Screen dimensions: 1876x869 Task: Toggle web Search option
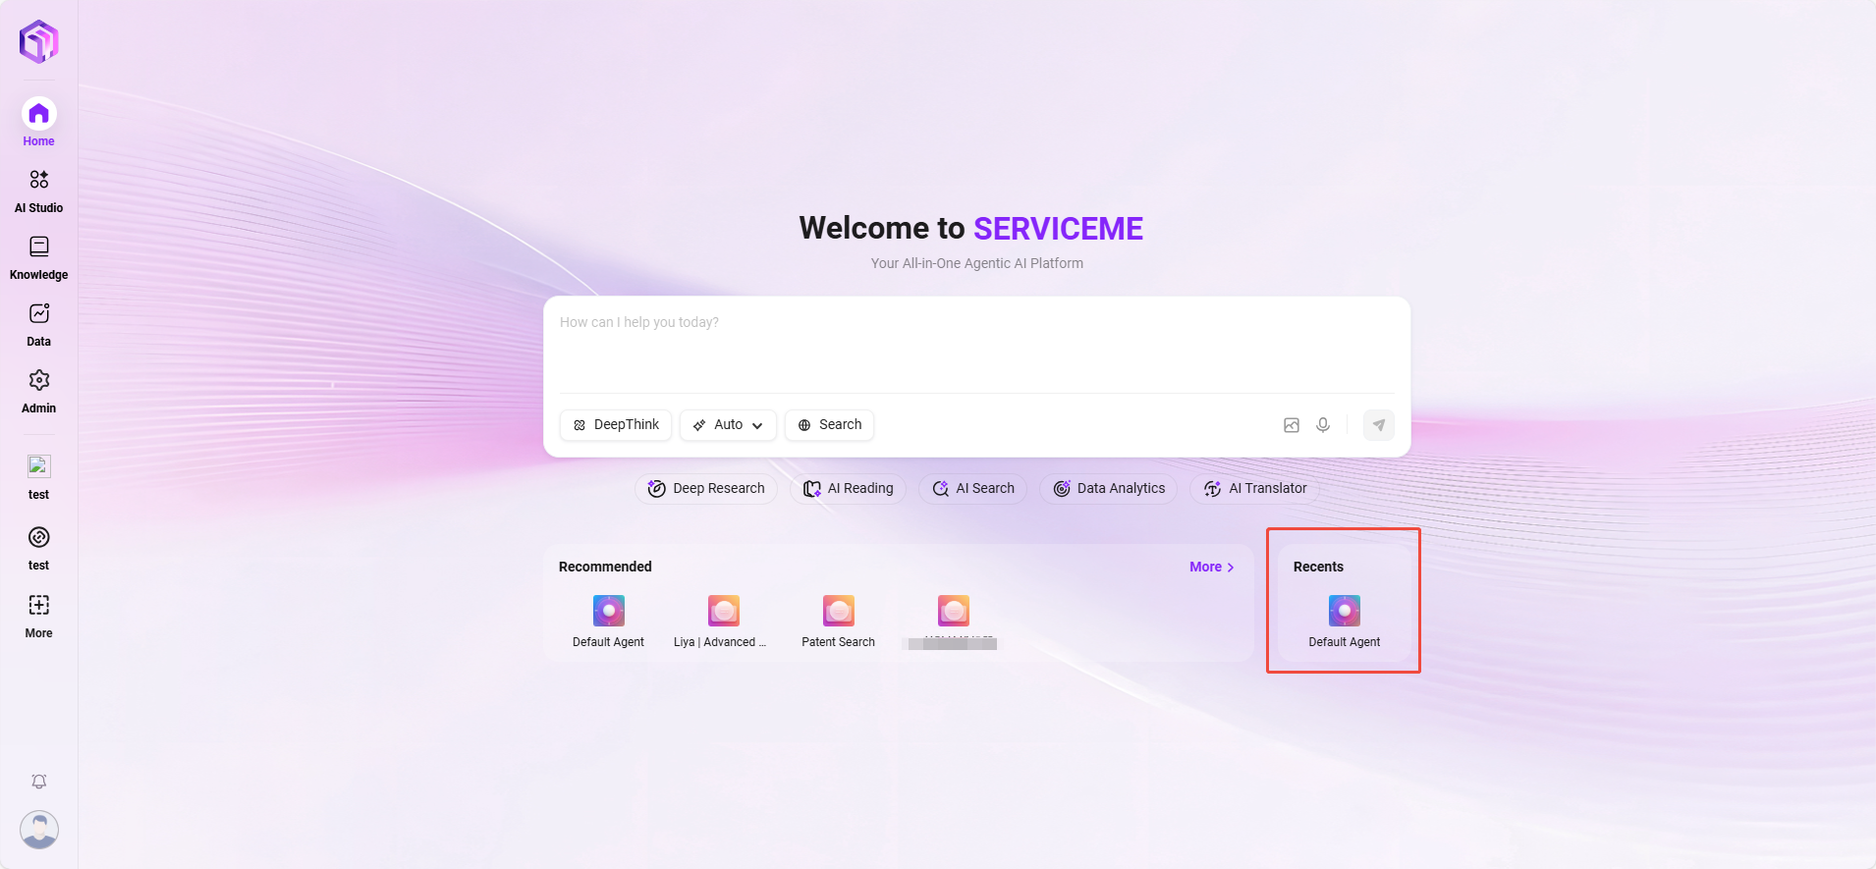829,425
